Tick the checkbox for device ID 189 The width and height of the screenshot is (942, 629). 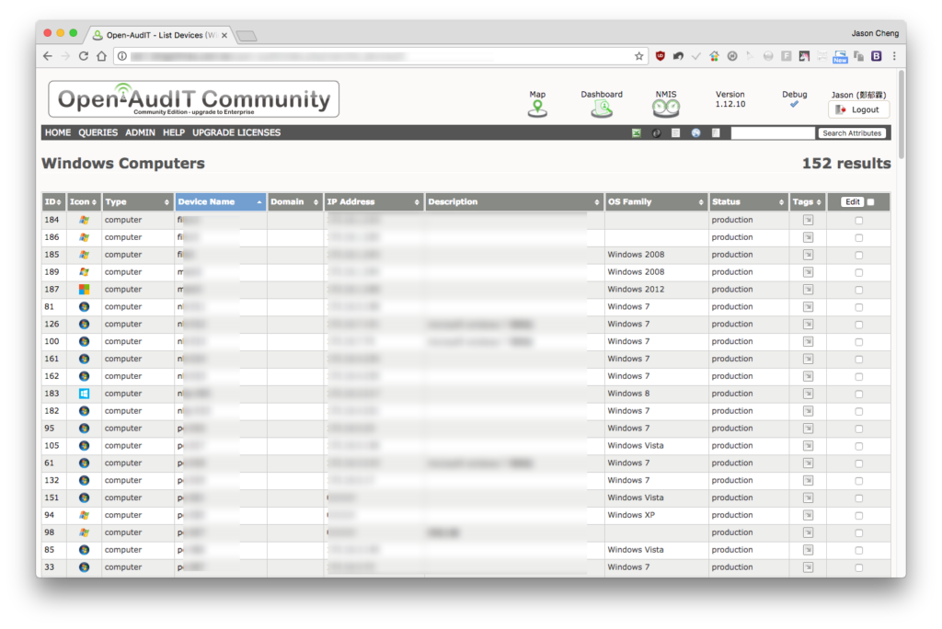point(859,273)
